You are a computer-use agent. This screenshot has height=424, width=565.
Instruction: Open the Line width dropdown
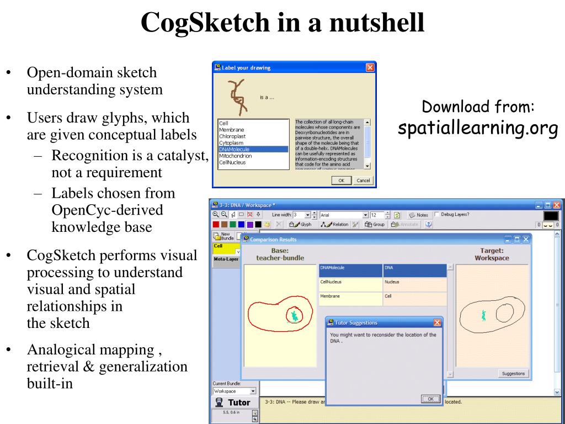pyautogui.click(x=308, y=215)
